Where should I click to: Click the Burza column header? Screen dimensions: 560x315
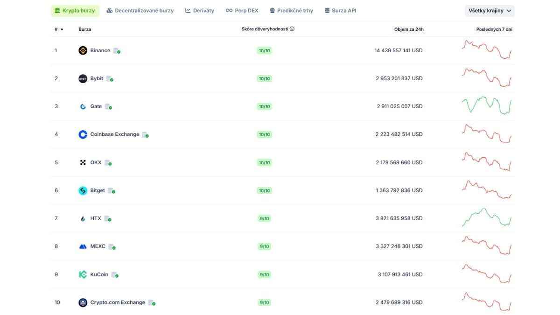tap(85, 29)
